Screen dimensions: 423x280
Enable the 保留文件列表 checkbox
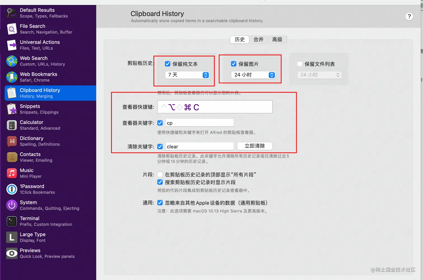(x=300, y=64)
